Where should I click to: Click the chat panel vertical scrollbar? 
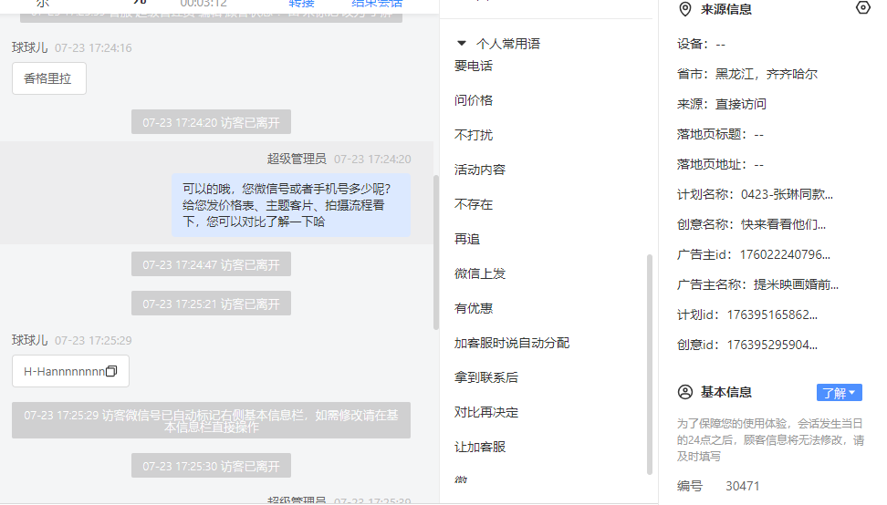(x=435, y=252)
